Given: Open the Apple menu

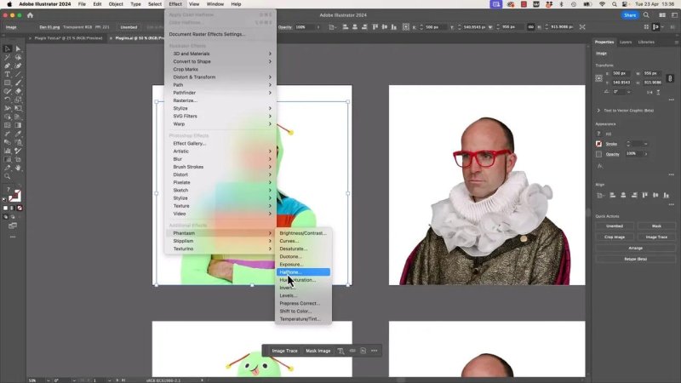Looking at the screenshot, I should (x=9, y=4).
